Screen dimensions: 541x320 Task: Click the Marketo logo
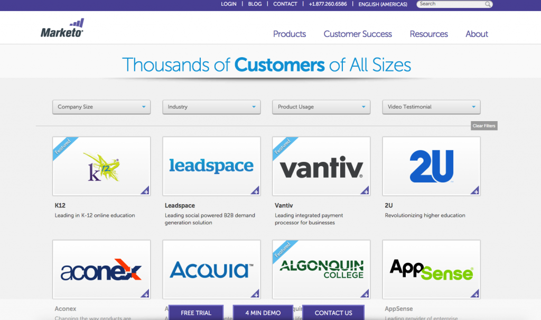click(x=62, y=28)
